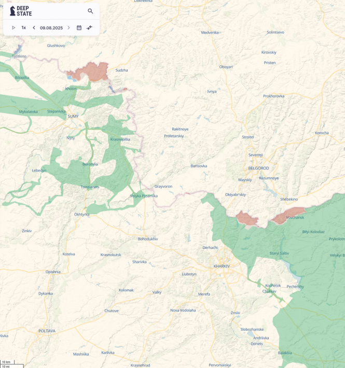Click the 09.08.2025 date field
The image size is (345, 368).
(x=51, y=28)
